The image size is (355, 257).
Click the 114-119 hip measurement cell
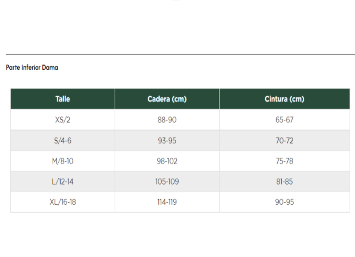tap(167, 202)
